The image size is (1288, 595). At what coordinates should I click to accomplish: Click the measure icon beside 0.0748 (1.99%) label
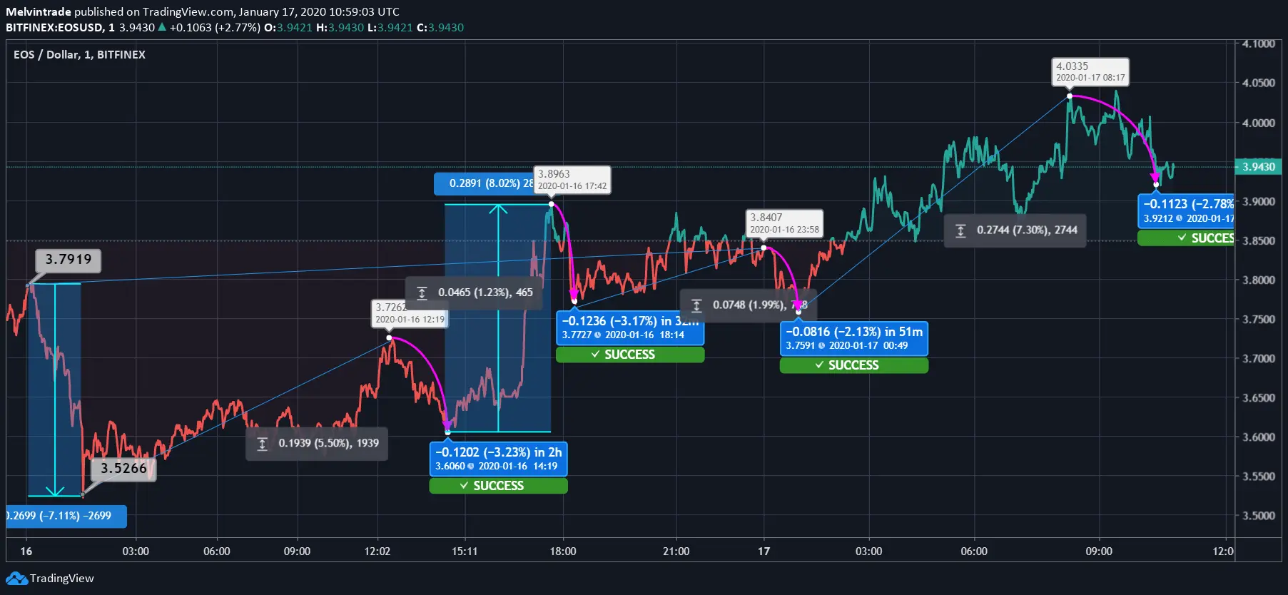pyautogui.click(x=696, y=305)
